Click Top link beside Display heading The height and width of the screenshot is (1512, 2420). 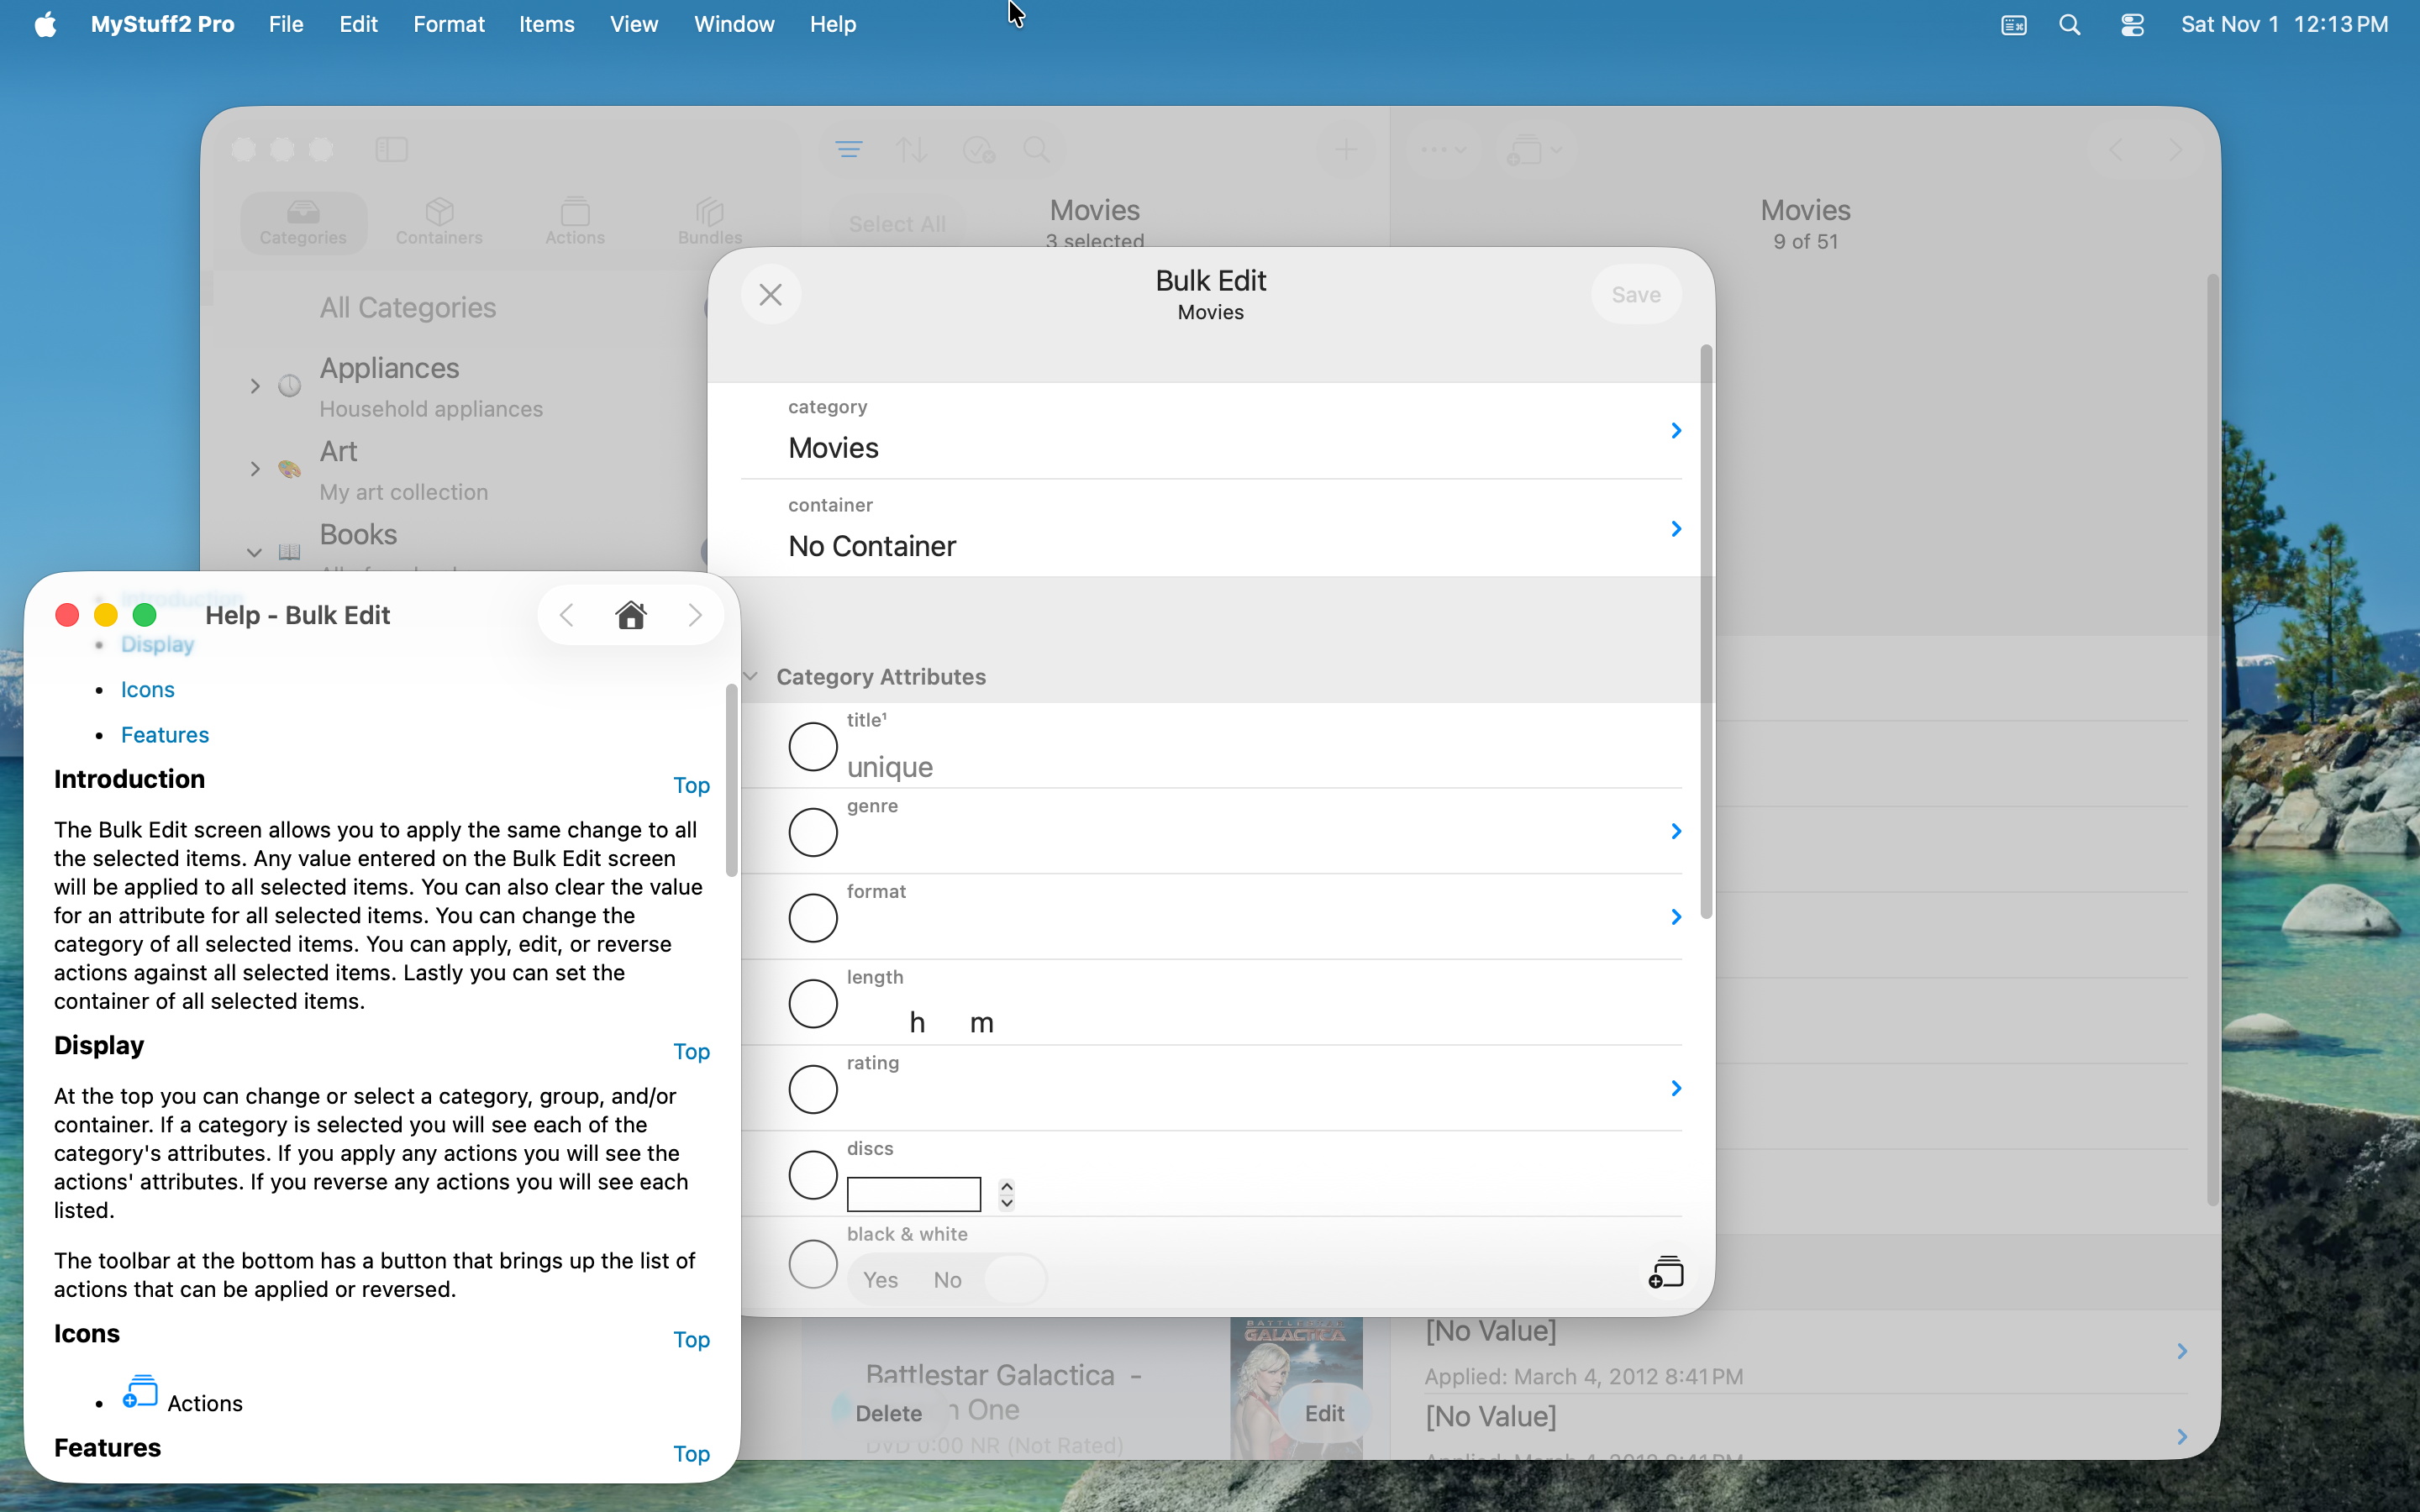(691, 1051)
